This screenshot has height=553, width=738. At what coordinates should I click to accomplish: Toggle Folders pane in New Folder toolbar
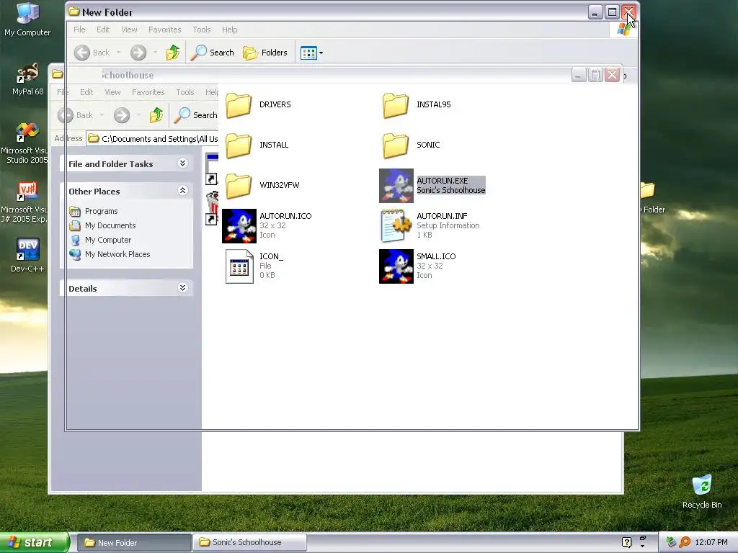[x=265, y=53]
